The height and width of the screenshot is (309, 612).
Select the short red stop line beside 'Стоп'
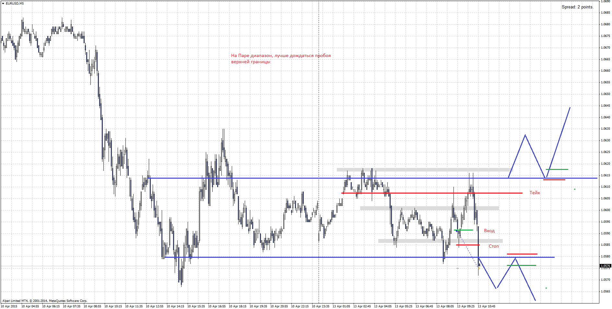click(x=468, y=245)
